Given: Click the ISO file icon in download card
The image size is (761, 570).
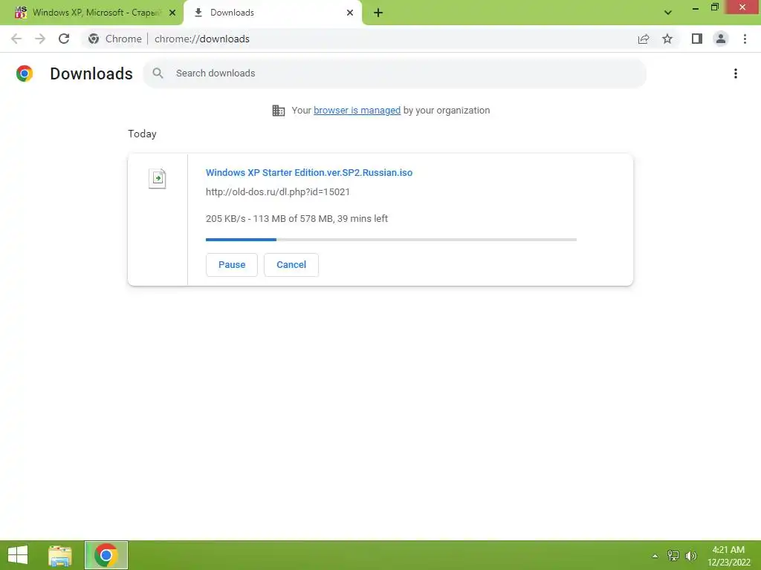Looking at the screenshot, I should (158, 179).
